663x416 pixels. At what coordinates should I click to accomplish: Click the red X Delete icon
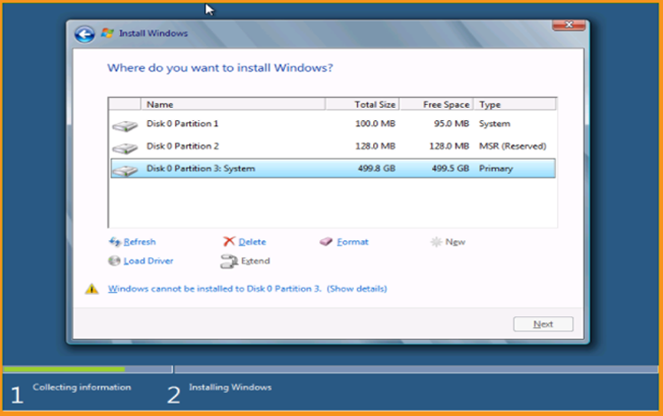(x=229, y=241)
